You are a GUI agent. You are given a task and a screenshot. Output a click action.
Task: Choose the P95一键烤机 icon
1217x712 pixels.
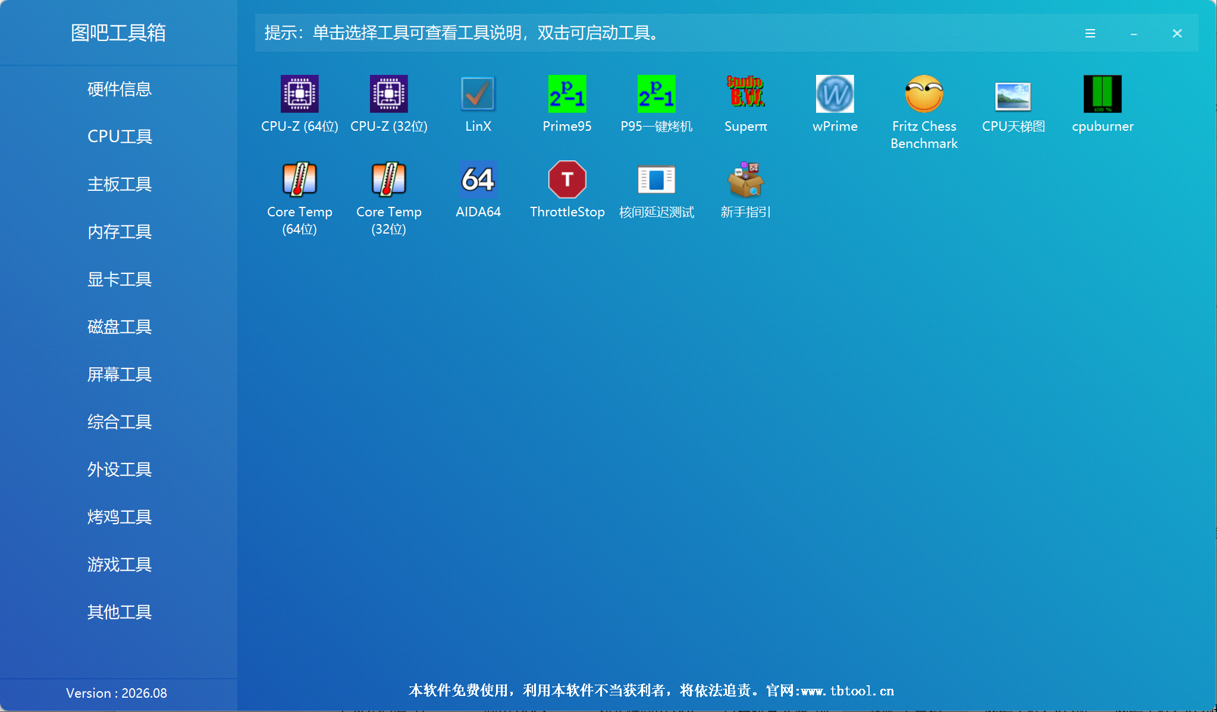(x=657, y=94)
